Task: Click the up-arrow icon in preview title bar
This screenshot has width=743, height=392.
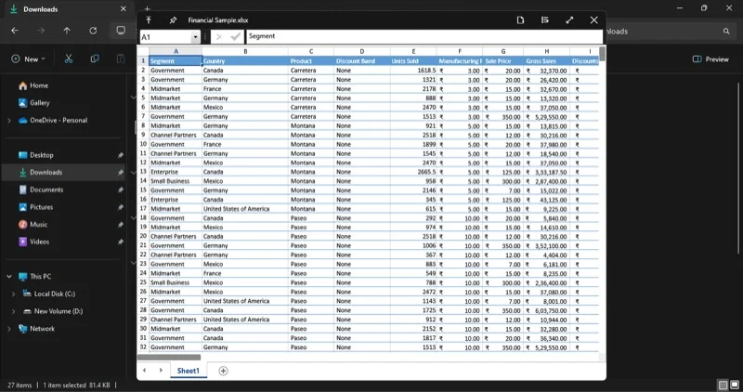Action: (x=149, y=20)
